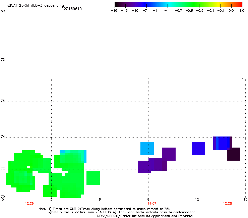
Task: Click the color scale label -0.6
Action: point(189,11)
